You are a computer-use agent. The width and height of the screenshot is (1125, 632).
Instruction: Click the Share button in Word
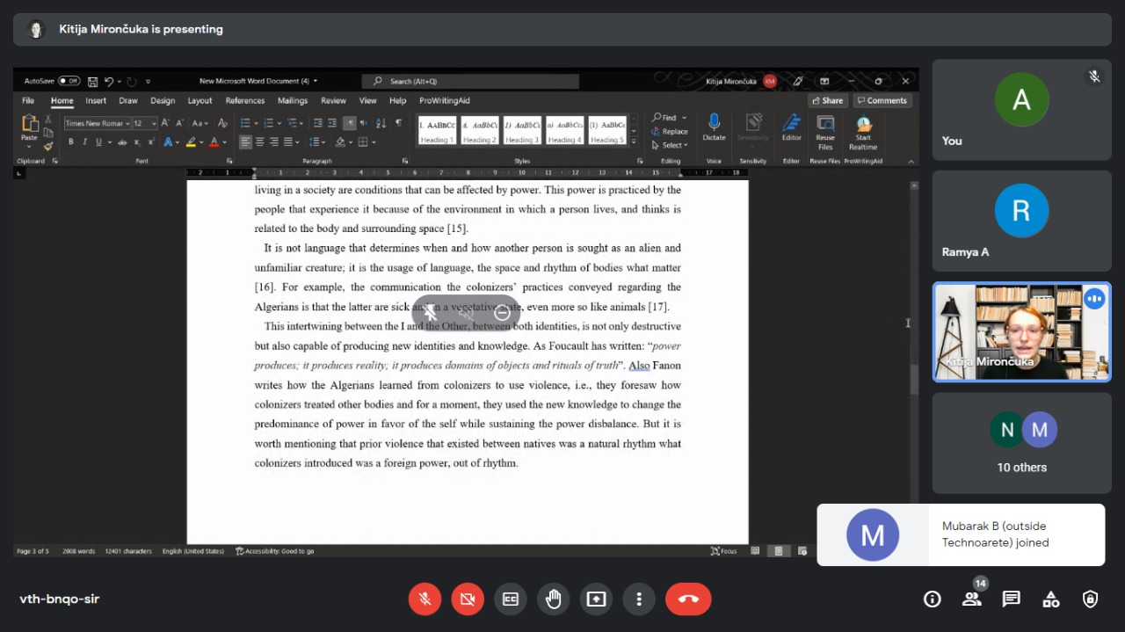tap(827, 101)
